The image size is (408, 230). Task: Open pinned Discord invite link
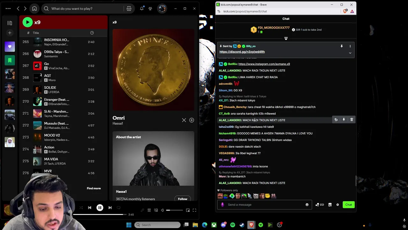(x=242, y=52)
